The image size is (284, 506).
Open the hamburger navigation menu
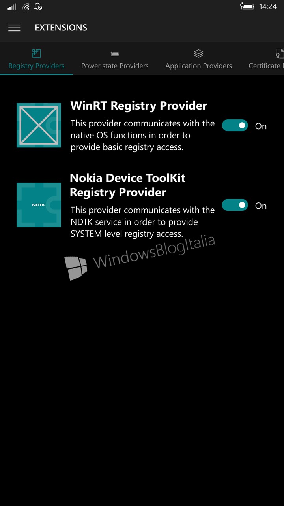pyautogui.click(x=14, y=28)
